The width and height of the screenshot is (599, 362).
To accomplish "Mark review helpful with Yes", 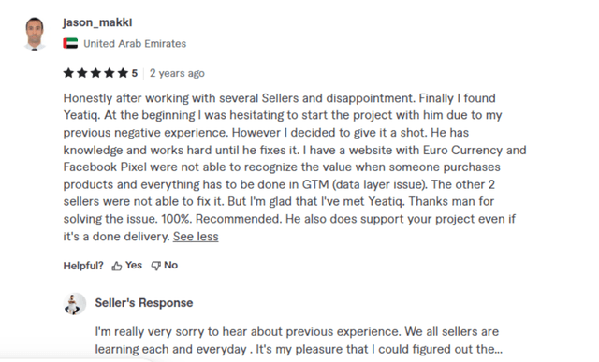I will coord(134,265).
